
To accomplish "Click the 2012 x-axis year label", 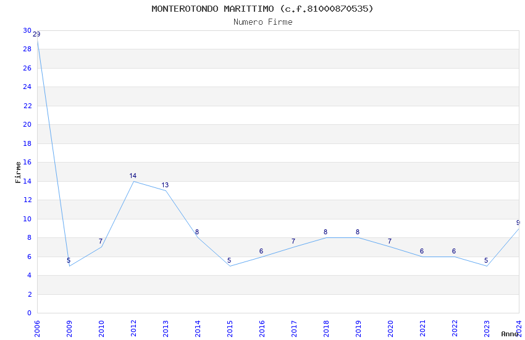I will (x=133, y=329).
